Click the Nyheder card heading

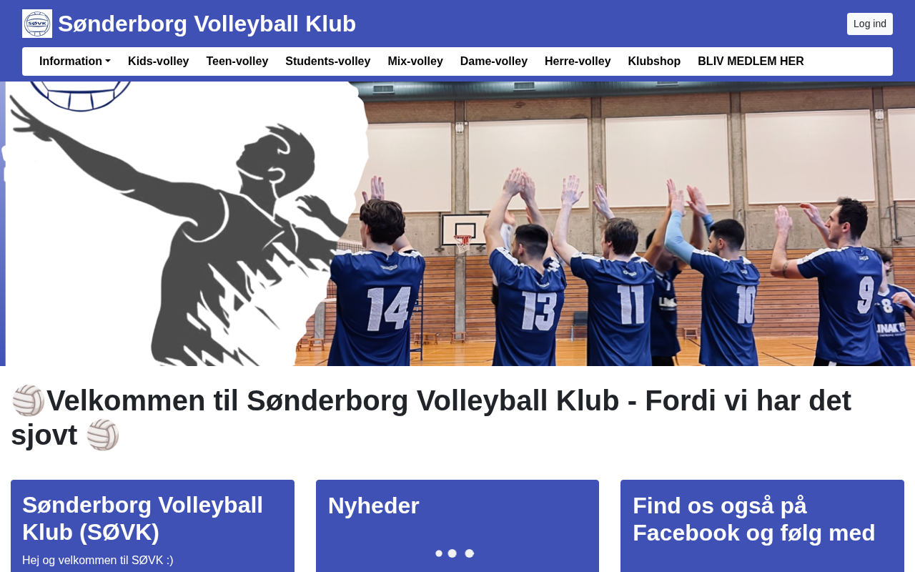point(374,506)
